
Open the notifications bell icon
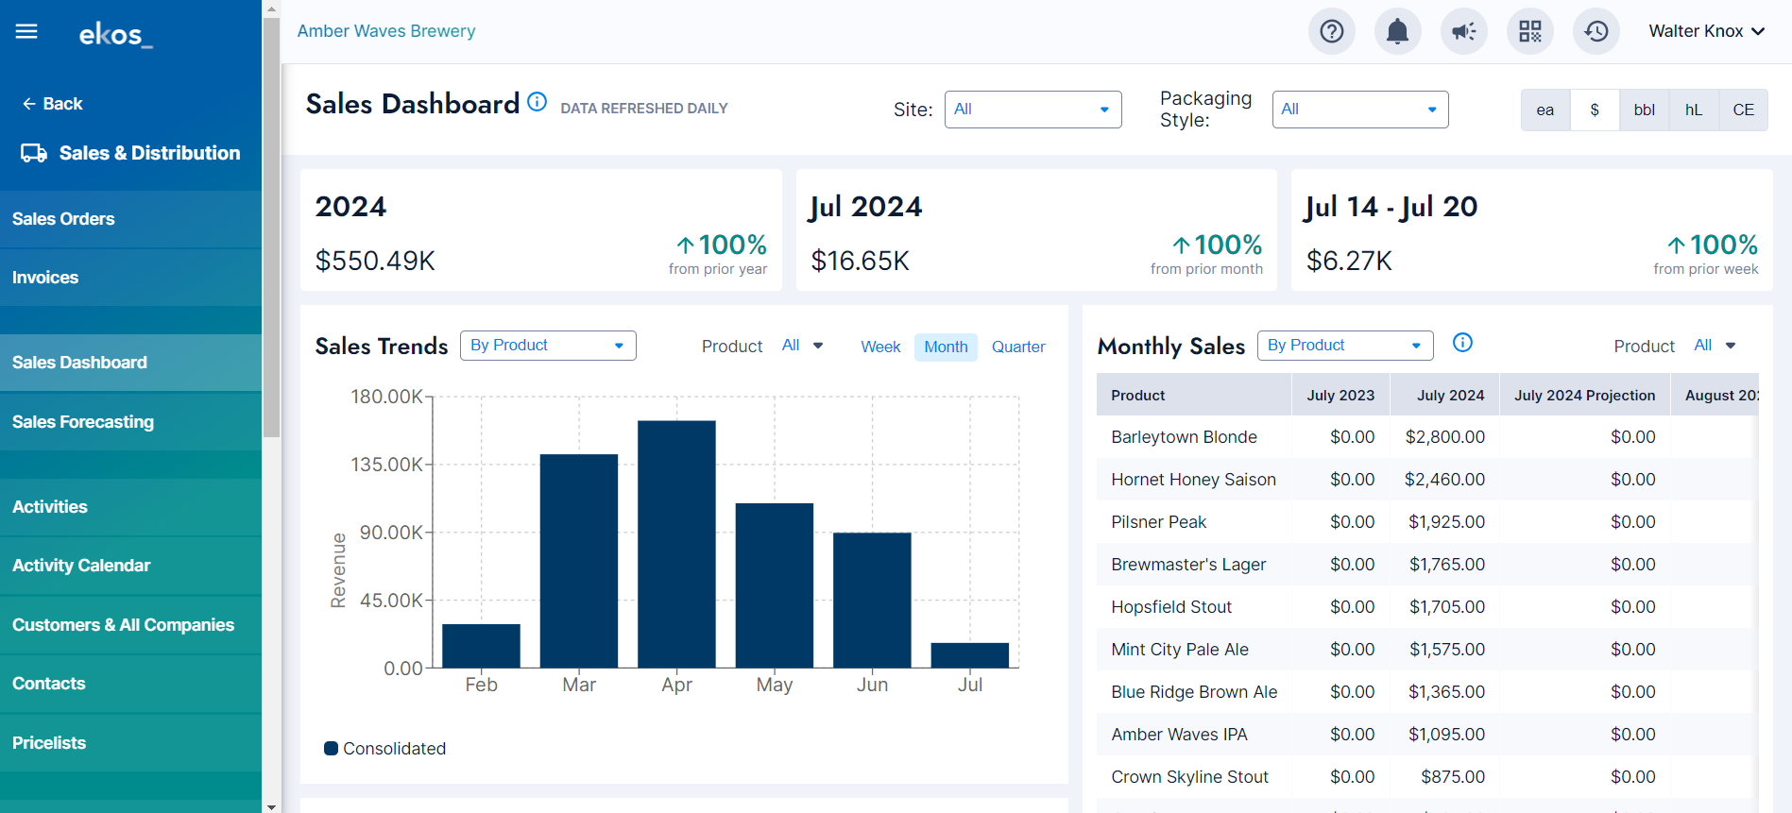[1397, 31]
